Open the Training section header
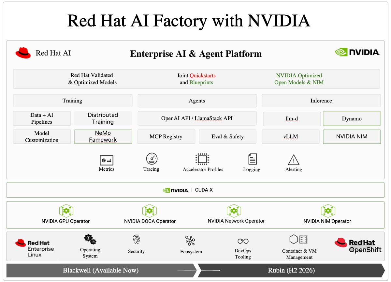The image size is (391, 282). [73, 101]
